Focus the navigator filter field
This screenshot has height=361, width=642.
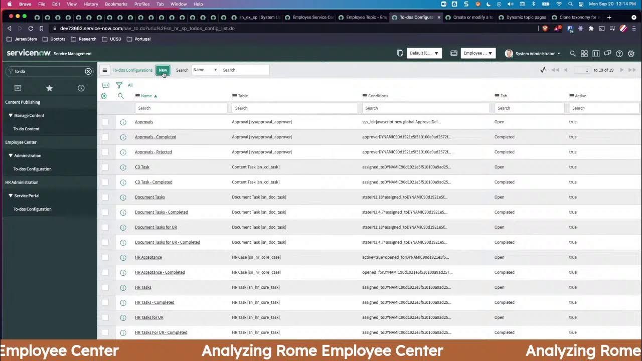(x=49, y=71)
